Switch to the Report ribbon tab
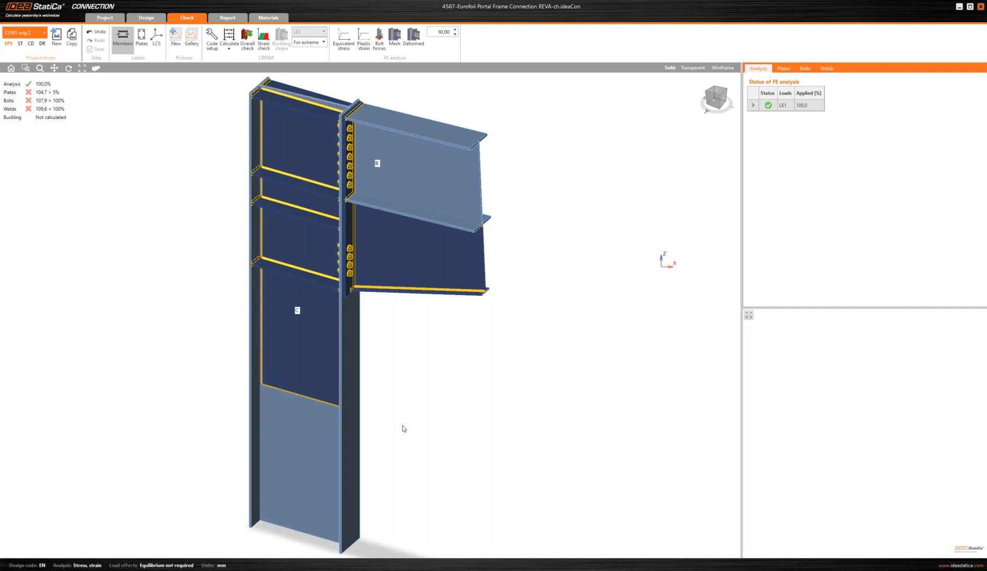This screenshot has height=571, width=987. [x=227, y=17]
